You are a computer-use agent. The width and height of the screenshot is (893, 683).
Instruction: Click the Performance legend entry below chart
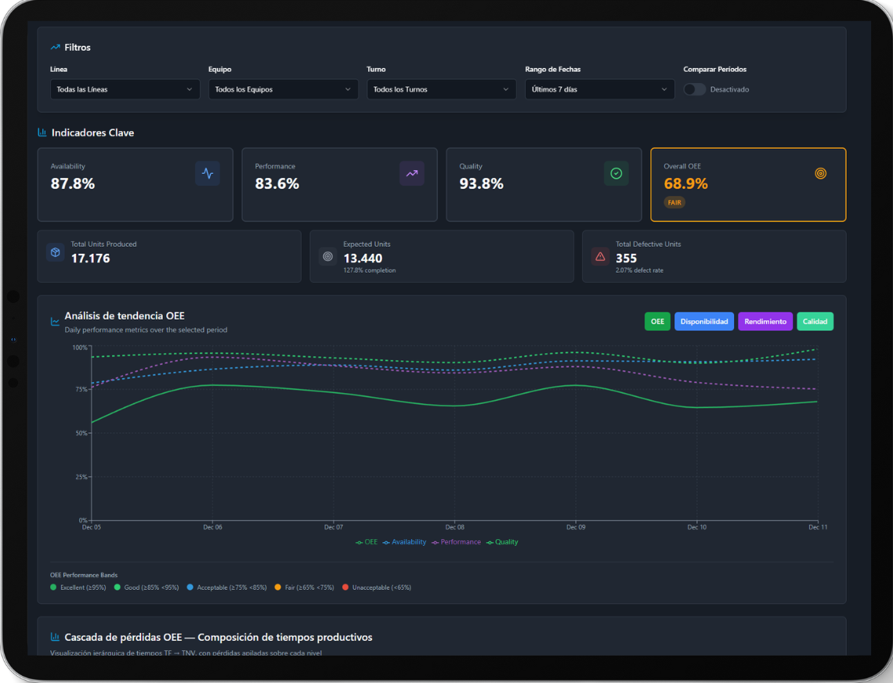(x=457, y=542)
